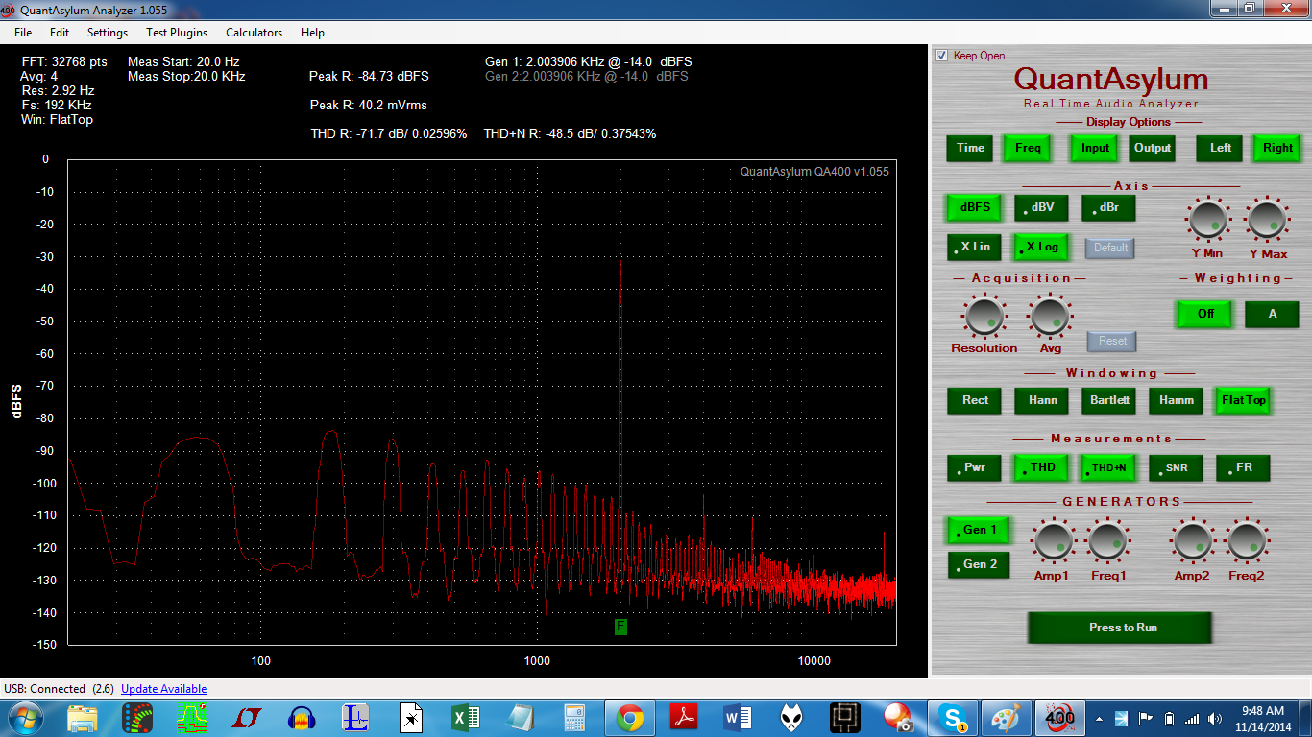Open the Test Plugins menu
This screenshot has width=1312, height=737.
tap(177, 33)
